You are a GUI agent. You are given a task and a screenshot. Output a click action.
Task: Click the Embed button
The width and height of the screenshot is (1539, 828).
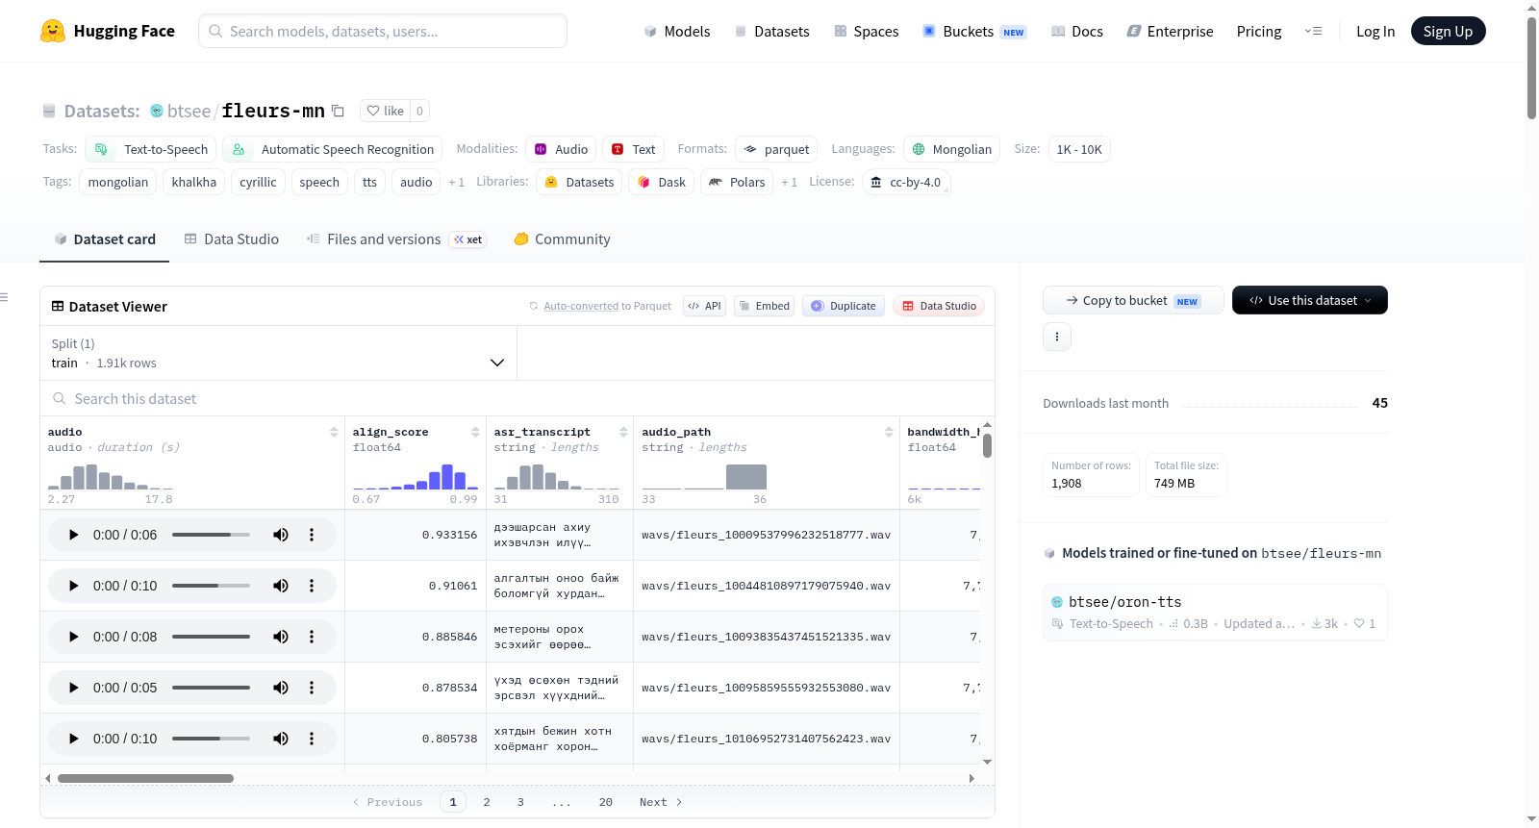pos(764,306)
